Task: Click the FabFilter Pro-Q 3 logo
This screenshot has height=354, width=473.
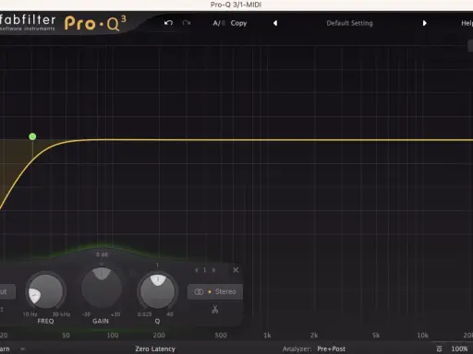Action: point(63,23)
